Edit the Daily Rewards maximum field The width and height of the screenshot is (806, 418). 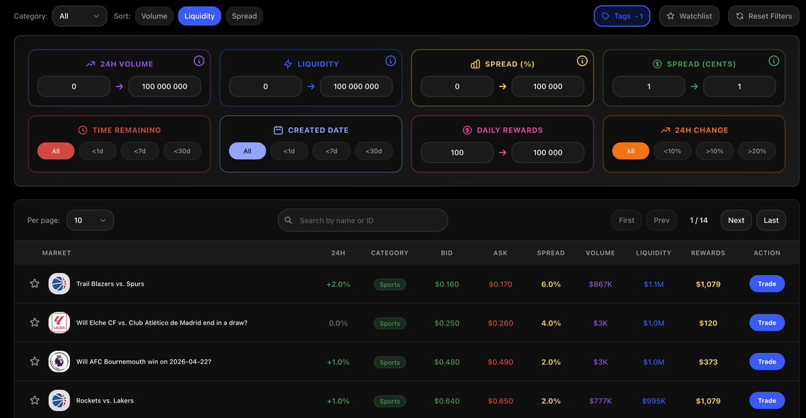click(x=547, y=152)
